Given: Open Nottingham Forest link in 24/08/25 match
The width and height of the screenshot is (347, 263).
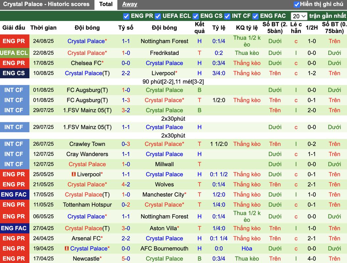Looking at the screenshot, I should coord(164,41).
